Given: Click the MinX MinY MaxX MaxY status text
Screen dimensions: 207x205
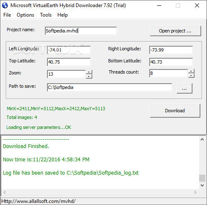Looking at the screenshot, I should [x=56, y=109].
